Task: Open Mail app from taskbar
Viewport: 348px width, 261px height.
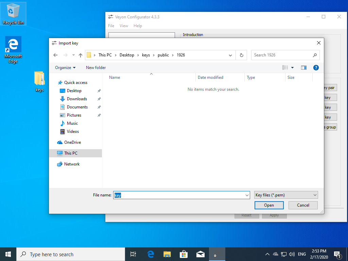Action: tap(201, 254)
